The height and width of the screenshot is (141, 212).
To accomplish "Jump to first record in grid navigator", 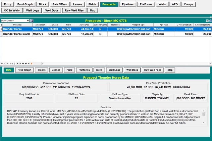I will 2,63.
